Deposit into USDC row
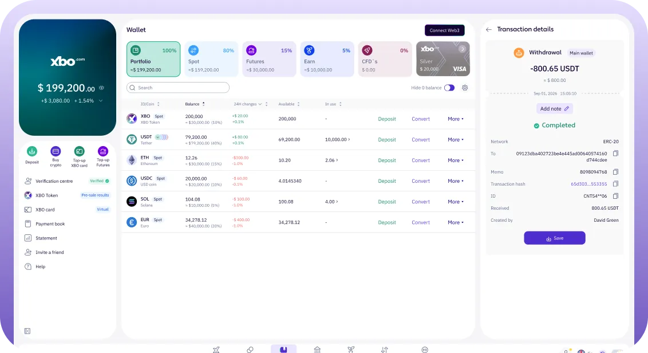The image size is (648, 353). (x=387, y=181)
